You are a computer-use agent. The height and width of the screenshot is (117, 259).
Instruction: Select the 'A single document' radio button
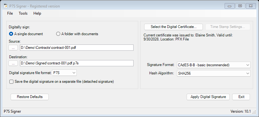[26, 34]
